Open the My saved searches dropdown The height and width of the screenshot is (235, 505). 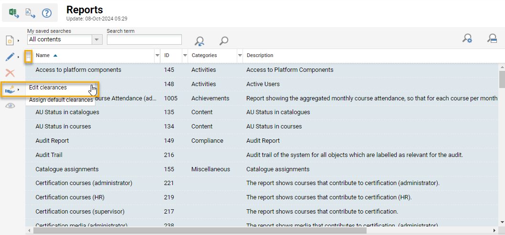(x=97, y=39)
